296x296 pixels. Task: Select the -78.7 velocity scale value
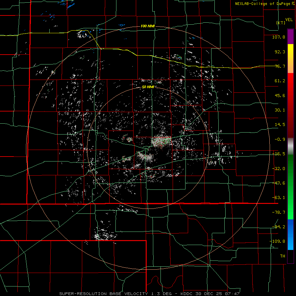279,212
